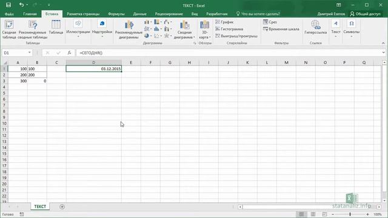Insert a hierarchy chart icon
This screenshot has width=388, height=218.
(156, 22)
